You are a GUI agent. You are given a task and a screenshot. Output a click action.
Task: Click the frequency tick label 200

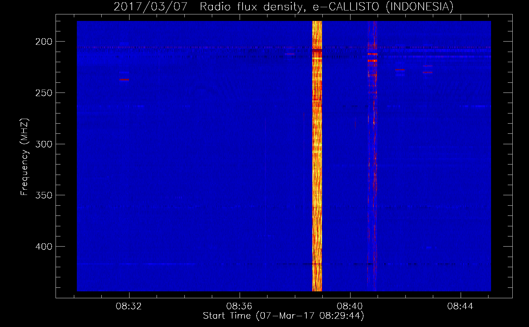pyautogui.click(x=44, y=42)
